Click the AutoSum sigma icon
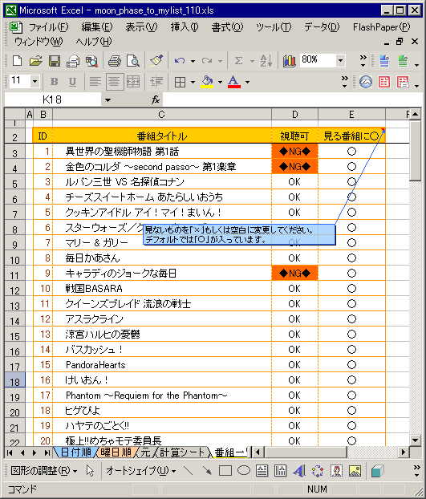 tap(238, 60)
